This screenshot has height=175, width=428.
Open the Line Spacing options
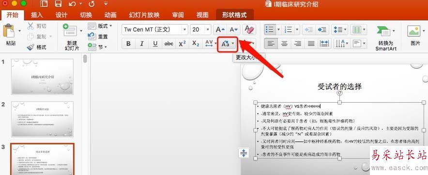pyautogui.click(x=339, y=30)
